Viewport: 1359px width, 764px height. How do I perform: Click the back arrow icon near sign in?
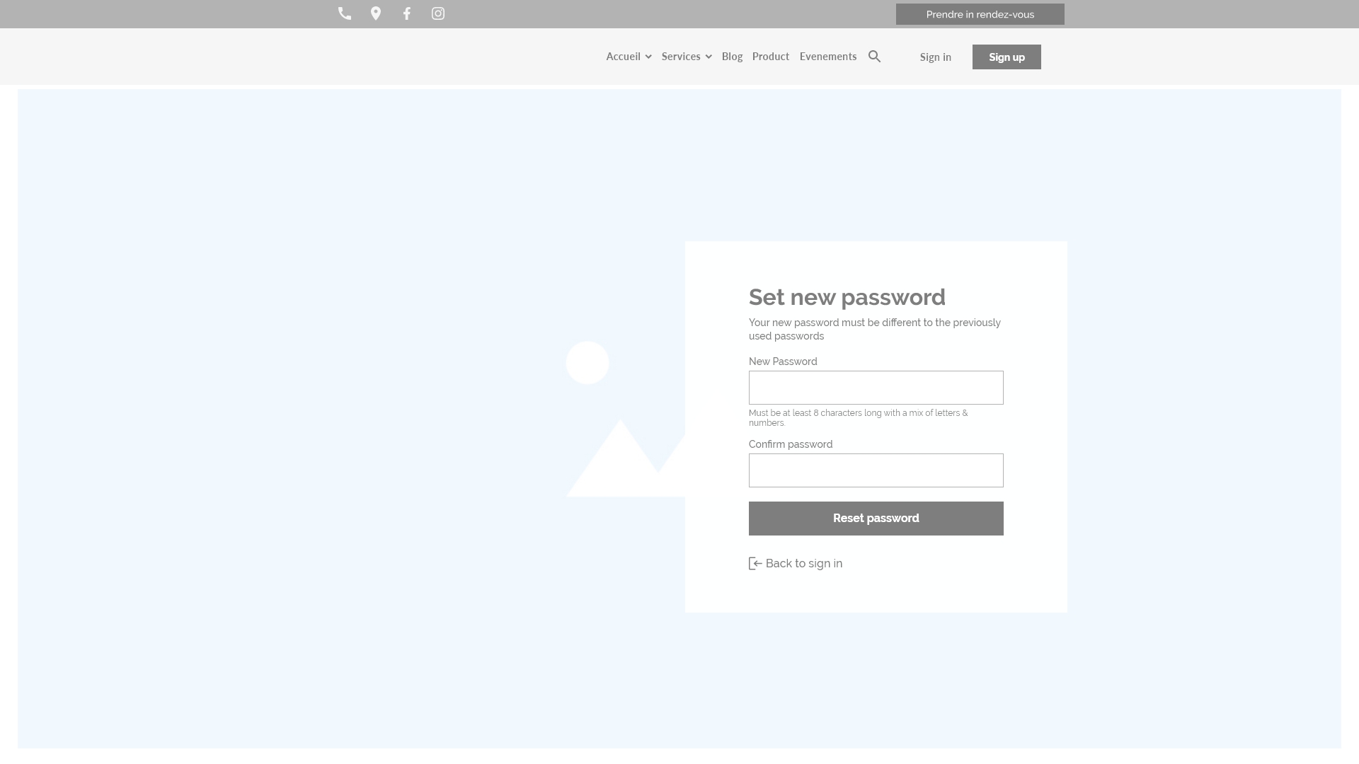(754, 563)
